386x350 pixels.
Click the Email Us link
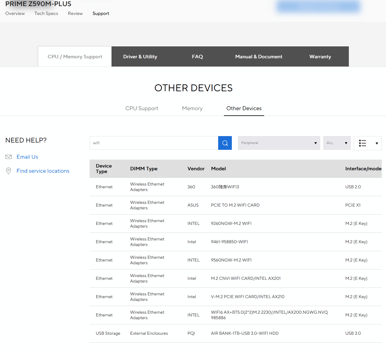(27, 157)
